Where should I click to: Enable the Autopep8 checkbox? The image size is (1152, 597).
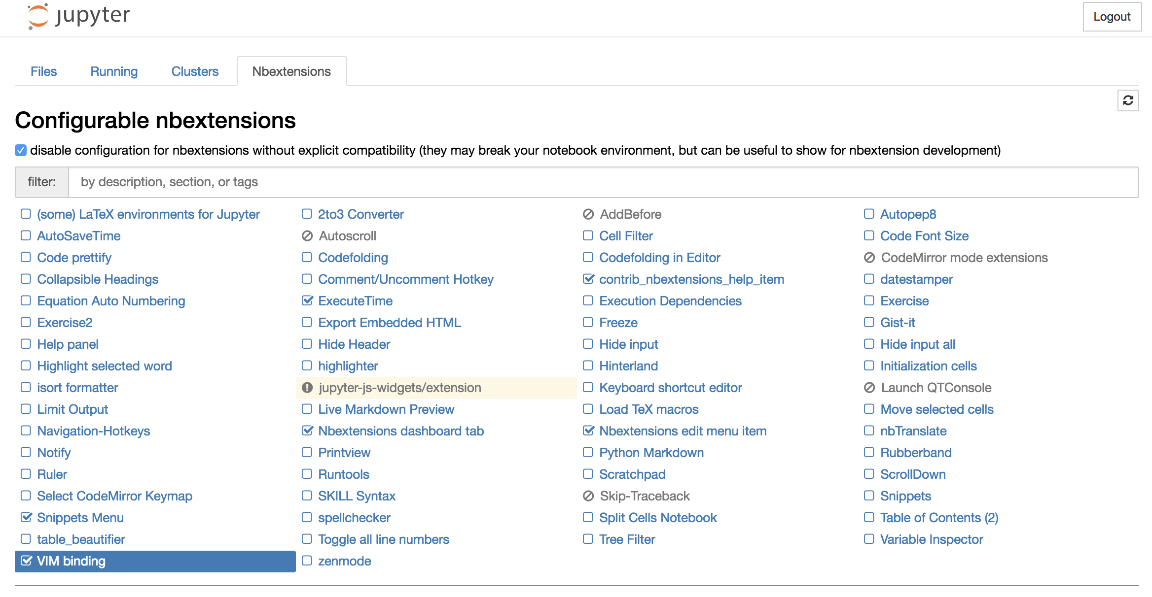(869, 214)
